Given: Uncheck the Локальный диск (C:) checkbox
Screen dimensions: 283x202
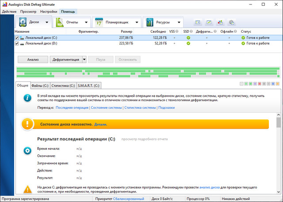Looking at the screenshot, I should point(17,38).
